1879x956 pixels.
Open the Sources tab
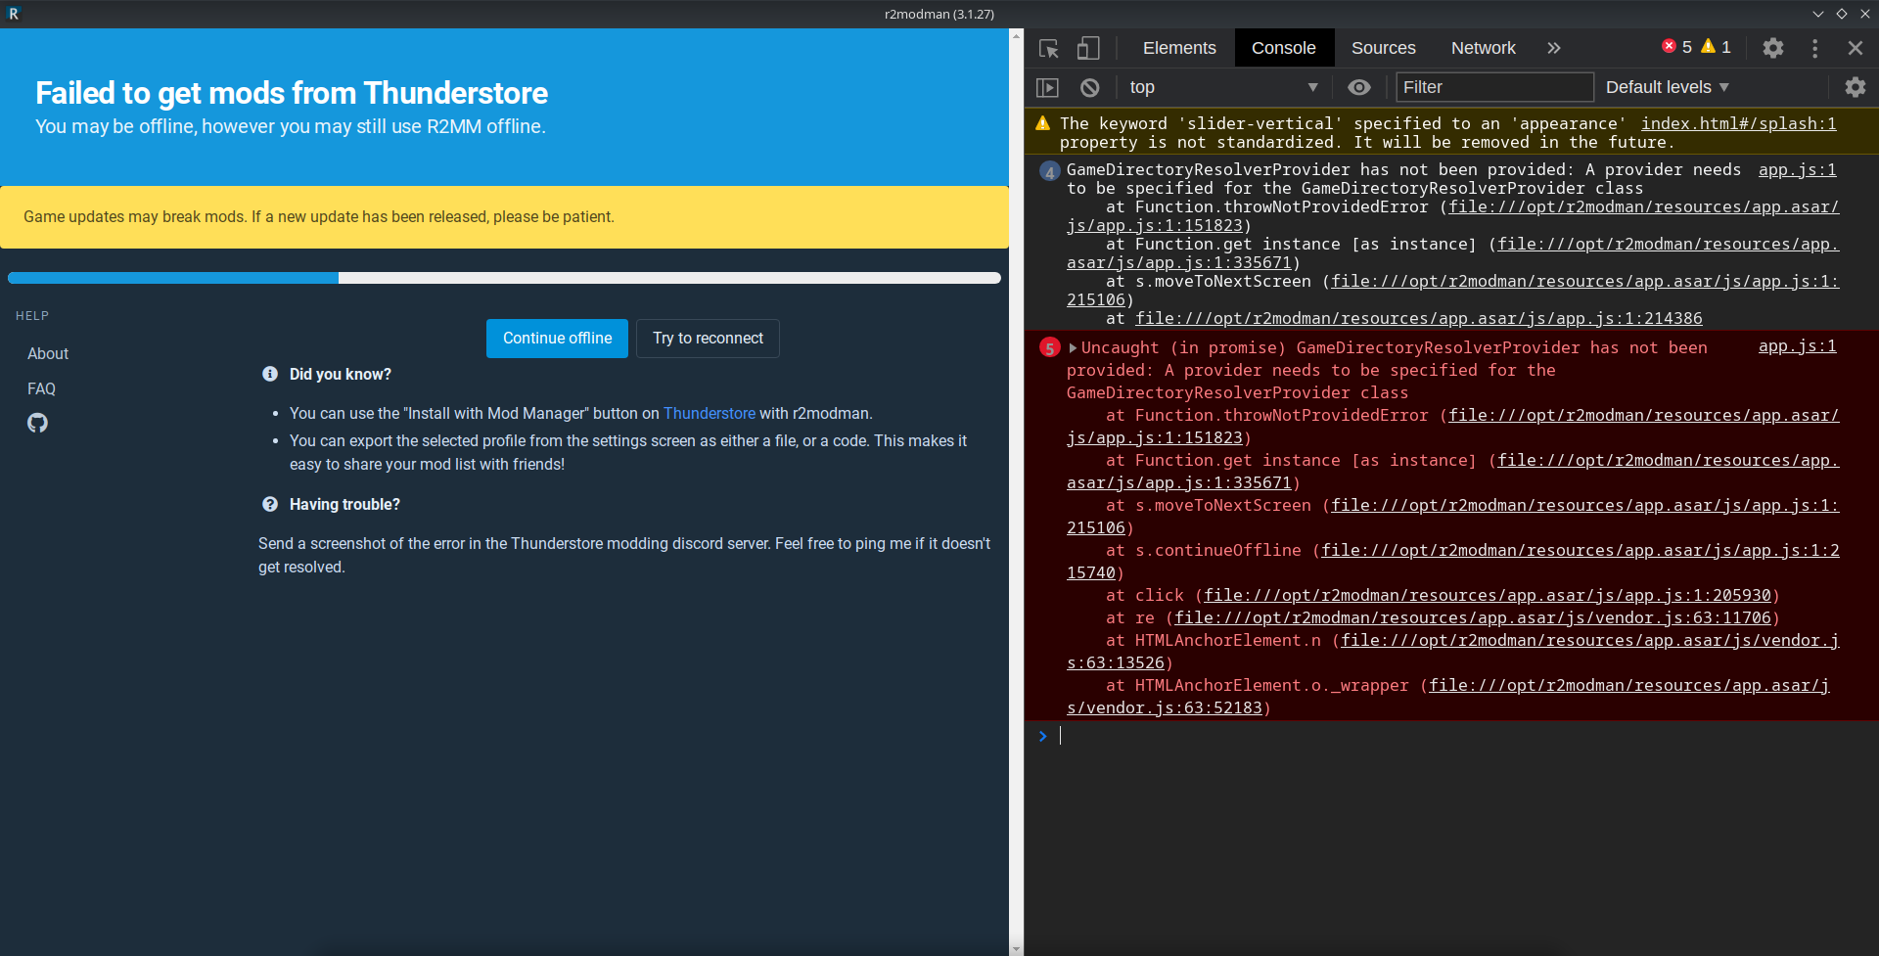coord(1384,48)
